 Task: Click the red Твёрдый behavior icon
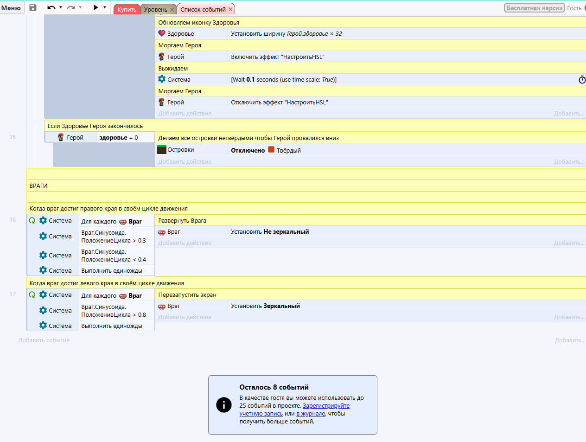click(271, 149)
